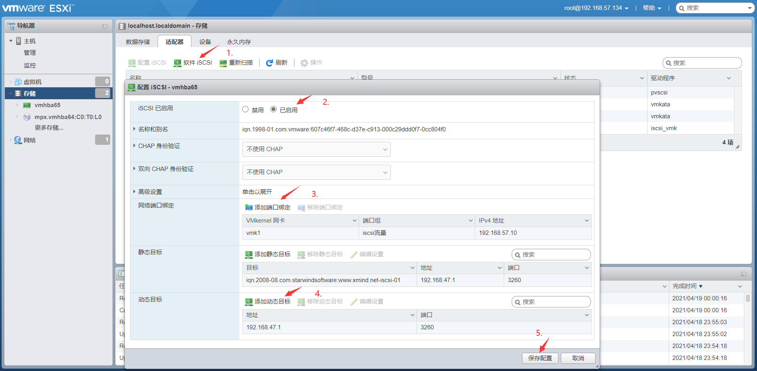Image resolution: width=757 pixels, height=371 pixels.
Task: Open the 不使用 CHAP dropdown
Action: 316,149
